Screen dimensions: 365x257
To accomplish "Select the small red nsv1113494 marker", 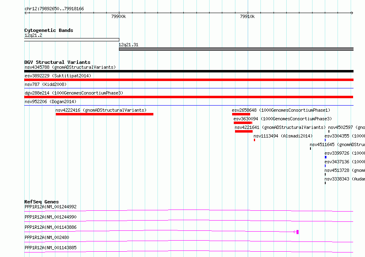I will coord(254,140).
